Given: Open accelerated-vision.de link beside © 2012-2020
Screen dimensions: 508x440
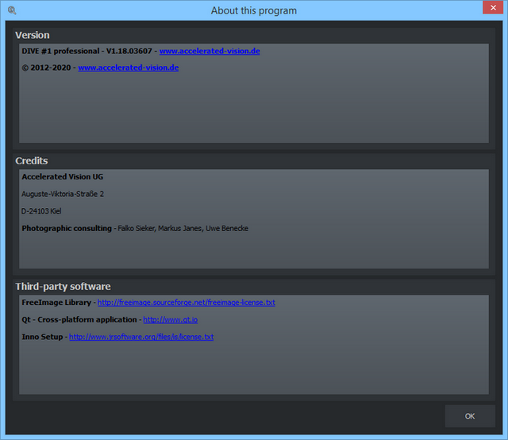Looking at the screenshot, I should [x=129, y=68].
